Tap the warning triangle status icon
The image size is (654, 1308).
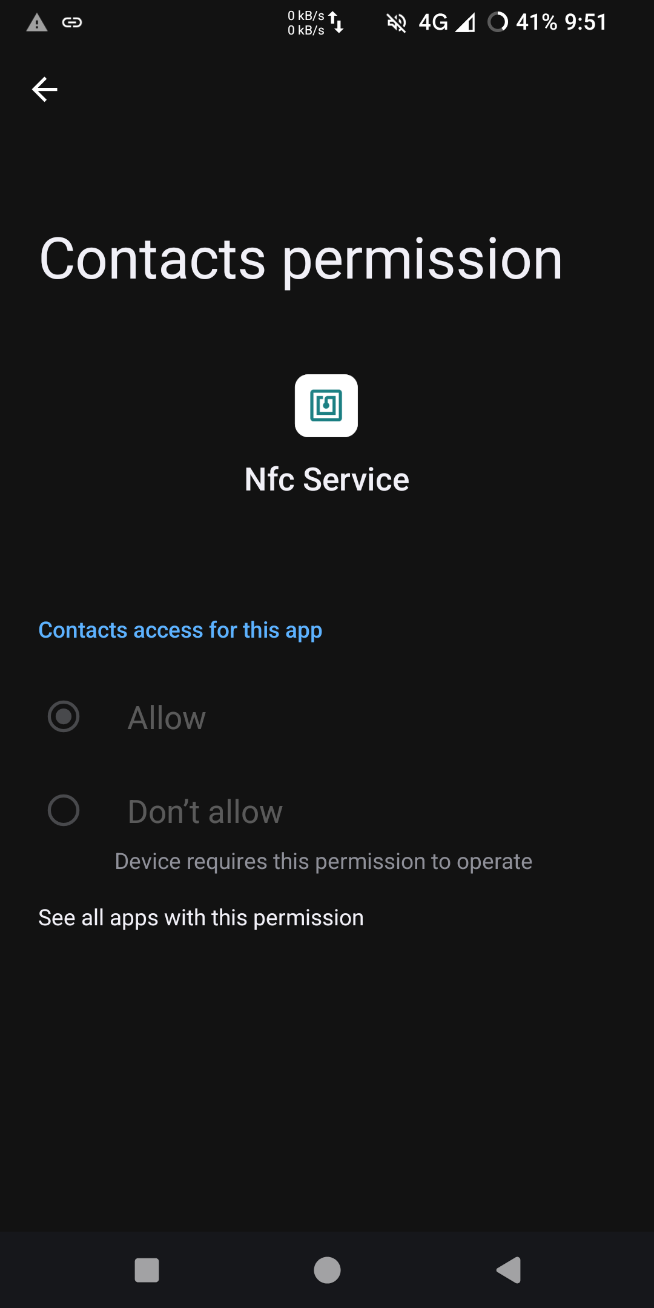pos(37,23)
